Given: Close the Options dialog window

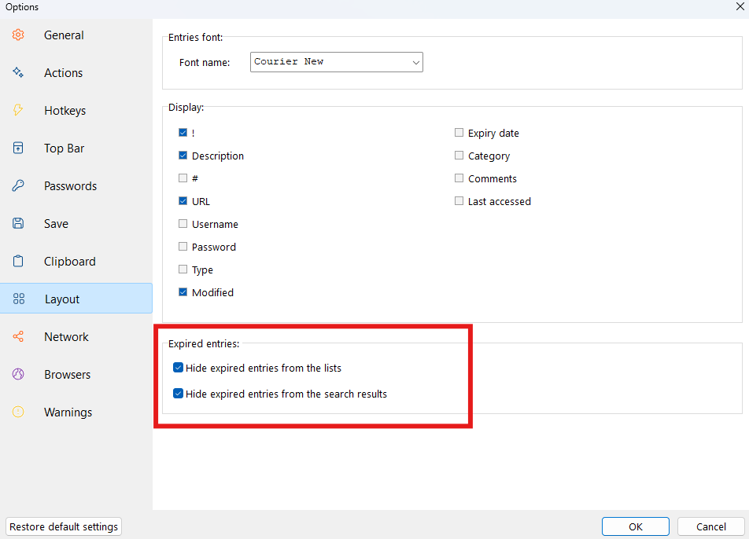Looking at the screenshot, I should point(740,6).
